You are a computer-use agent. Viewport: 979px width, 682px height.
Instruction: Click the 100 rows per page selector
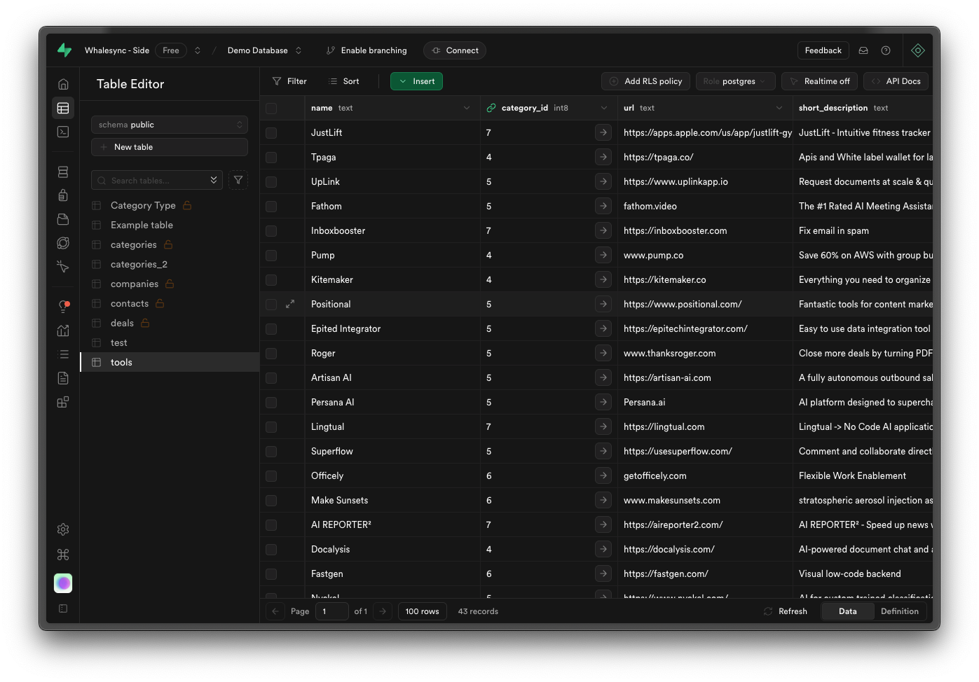(x=422, y=611)
